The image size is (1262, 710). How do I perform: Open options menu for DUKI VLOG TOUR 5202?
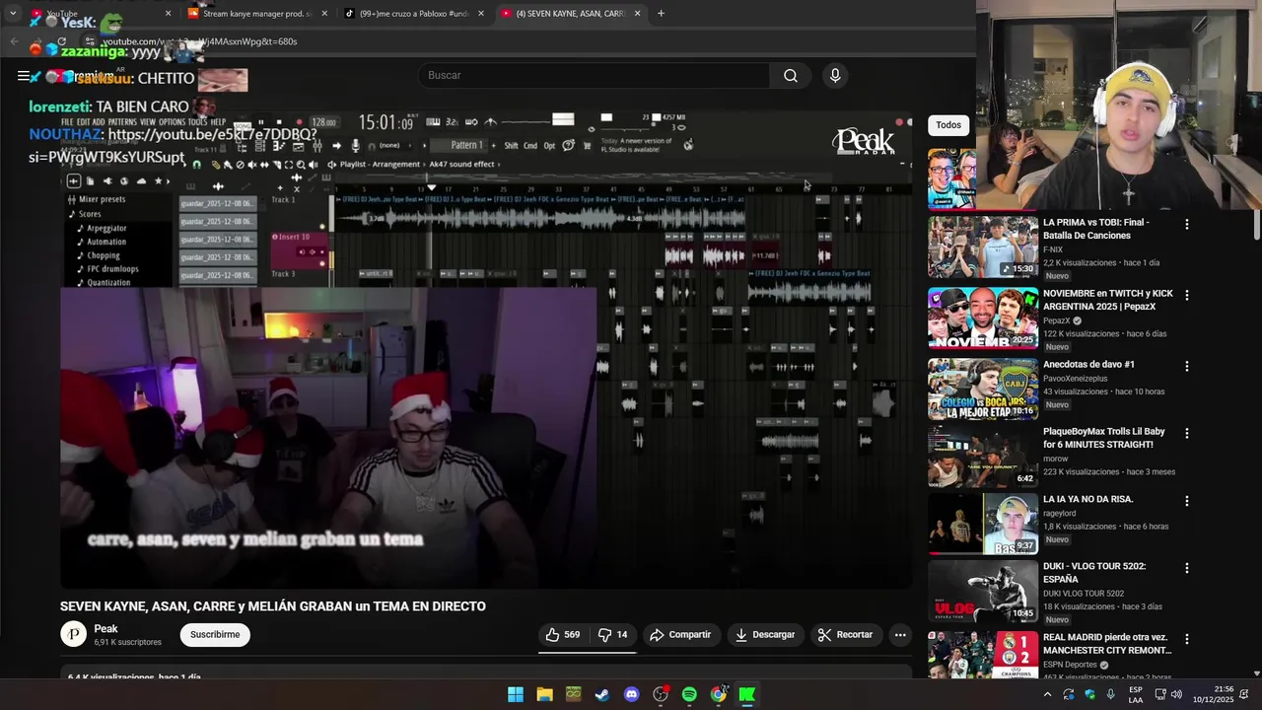tap(1187, 568)
